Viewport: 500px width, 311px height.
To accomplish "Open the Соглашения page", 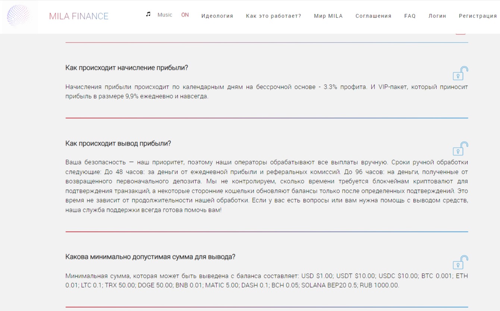I will click(373, 16).
